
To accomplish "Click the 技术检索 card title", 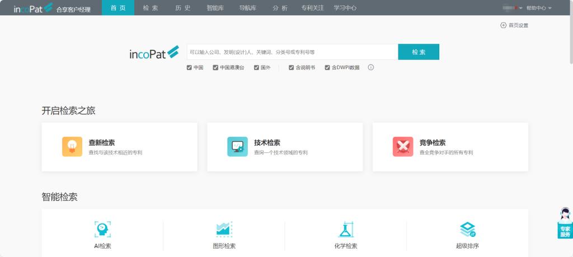I will (267, 143).
